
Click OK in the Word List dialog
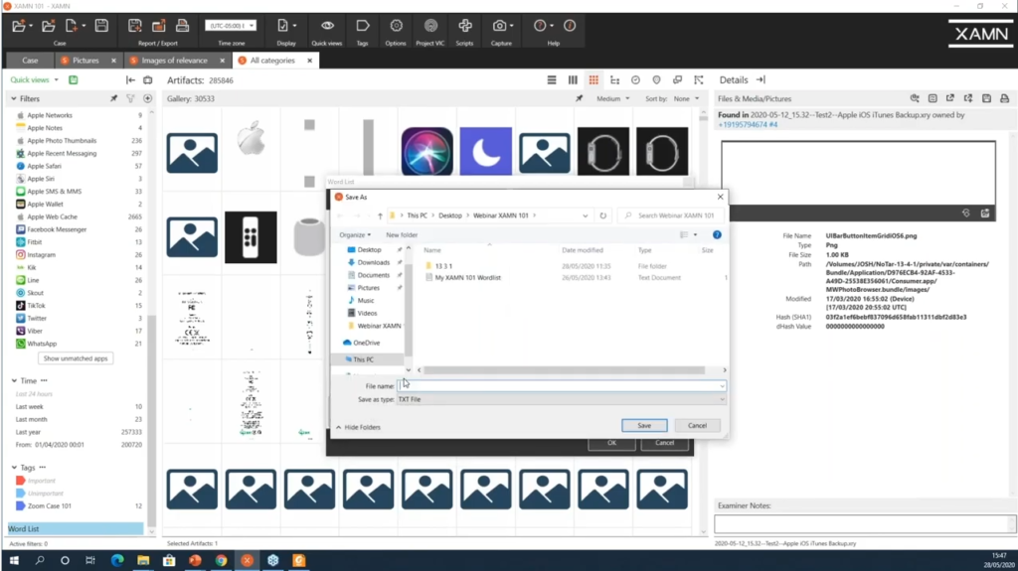pyautogui.click(x=611, y=443)
